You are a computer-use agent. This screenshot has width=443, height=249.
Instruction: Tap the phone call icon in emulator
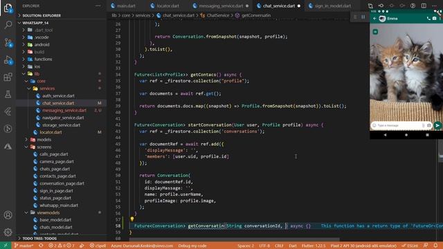[x=428, y=19]
